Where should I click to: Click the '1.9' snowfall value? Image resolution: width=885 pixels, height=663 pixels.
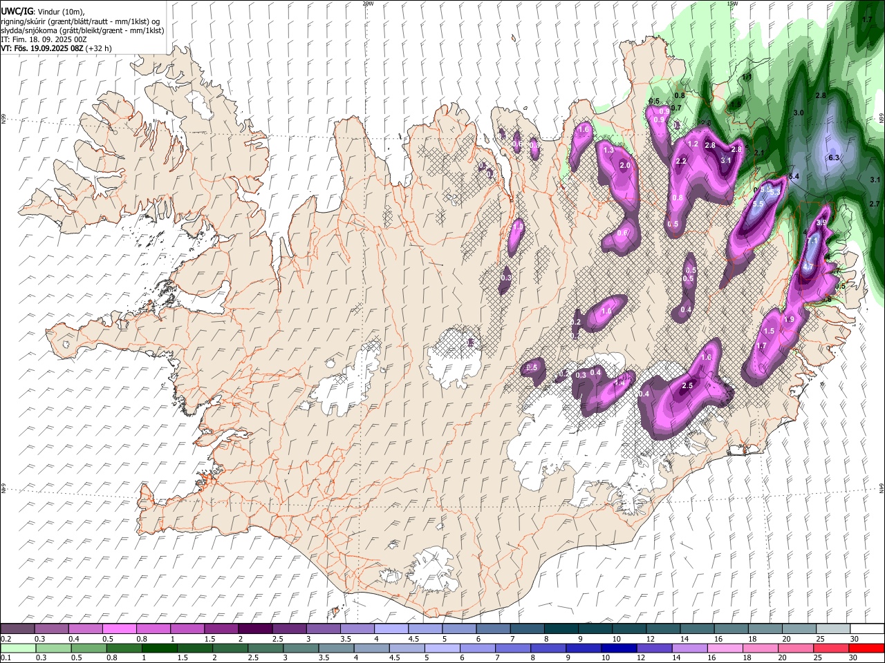coord(789,320)
